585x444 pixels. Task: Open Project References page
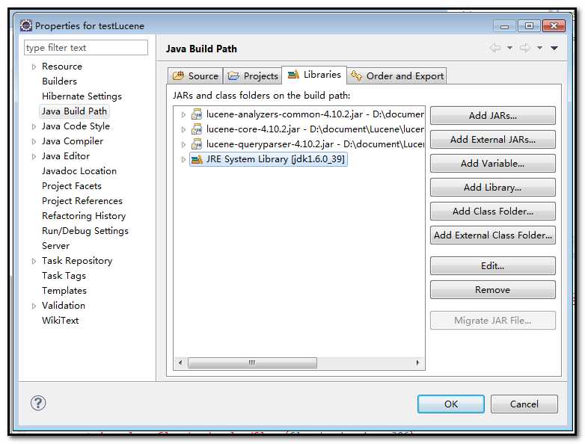(x=82, y=201)
